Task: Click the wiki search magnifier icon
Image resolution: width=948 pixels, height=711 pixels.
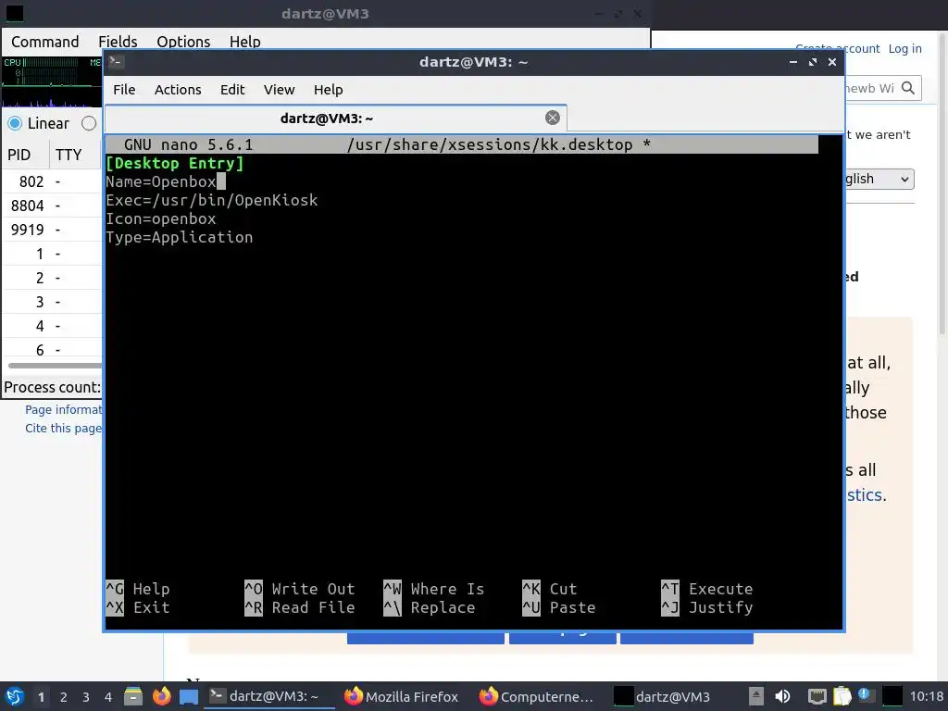Action: [907, 88]
